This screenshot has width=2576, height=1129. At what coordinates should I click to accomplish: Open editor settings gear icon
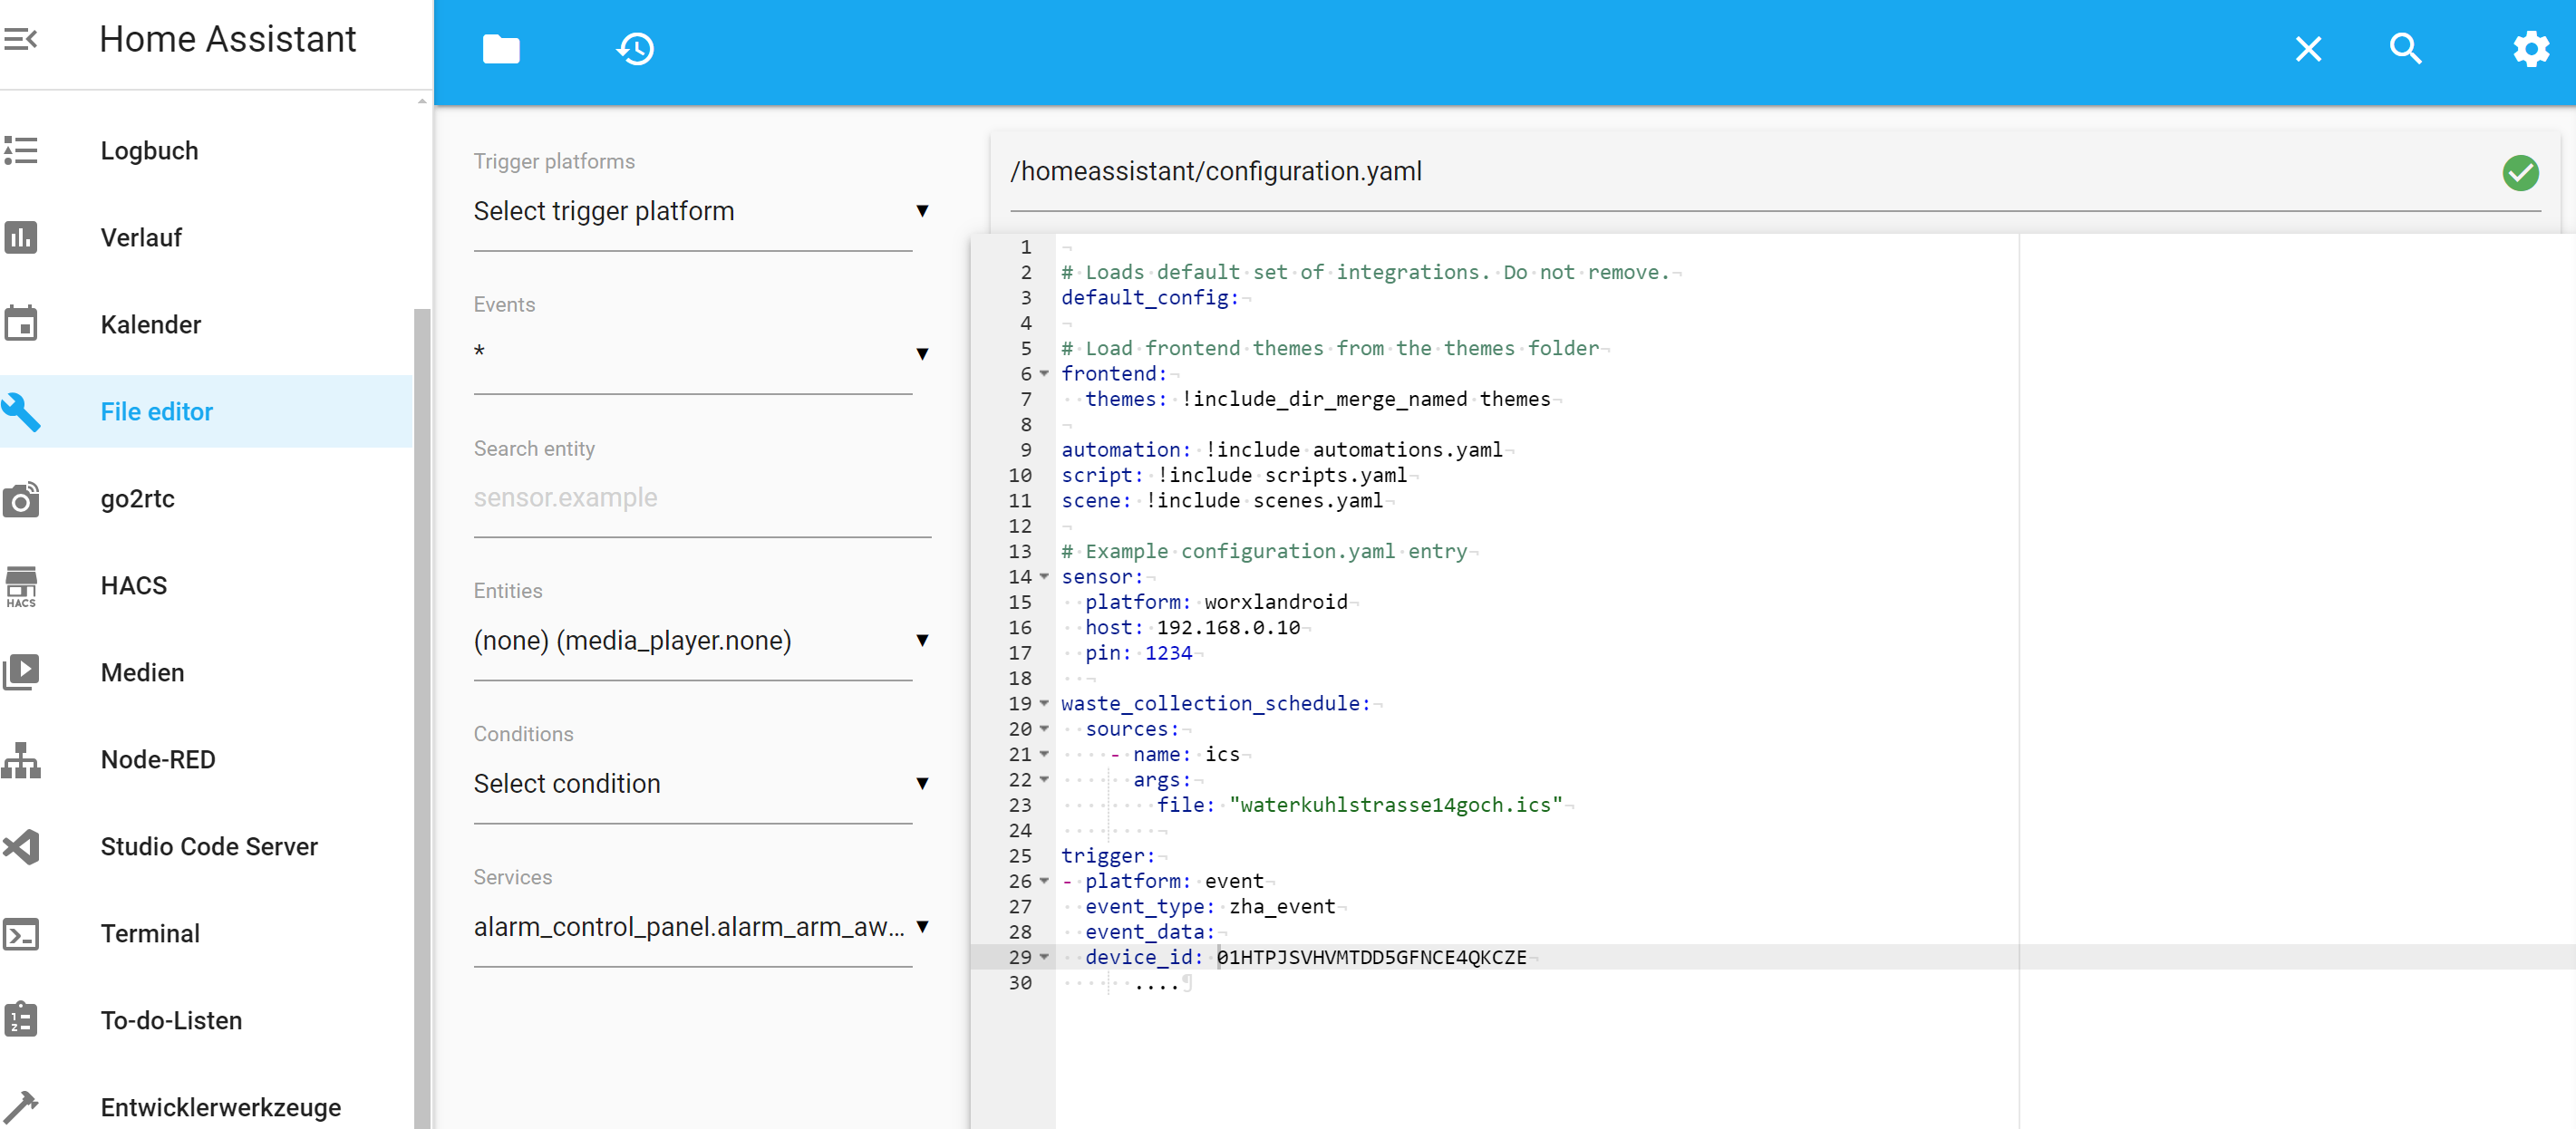[x=2530, y=49]
